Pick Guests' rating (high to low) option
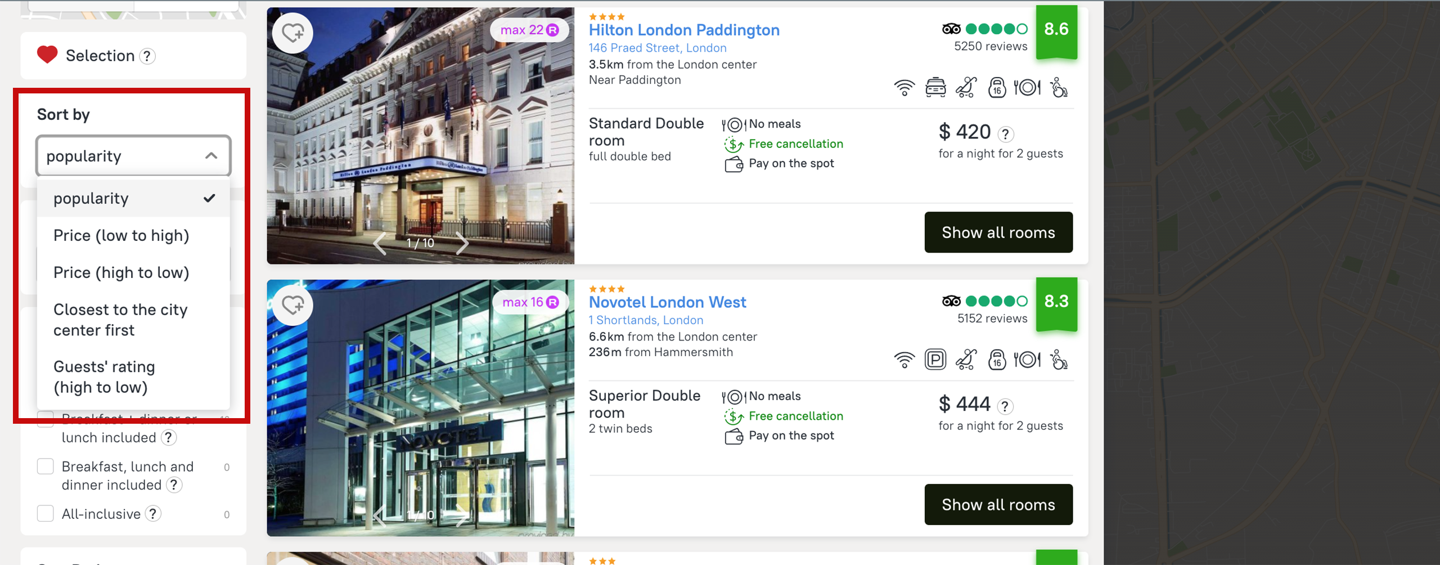The image size is (1440, 565). click(104, 377)
